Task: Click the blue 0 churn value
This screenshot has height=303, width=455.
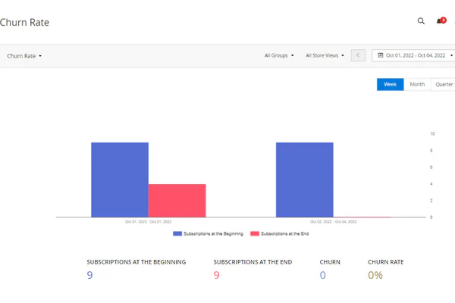Action: coord(323,275)
